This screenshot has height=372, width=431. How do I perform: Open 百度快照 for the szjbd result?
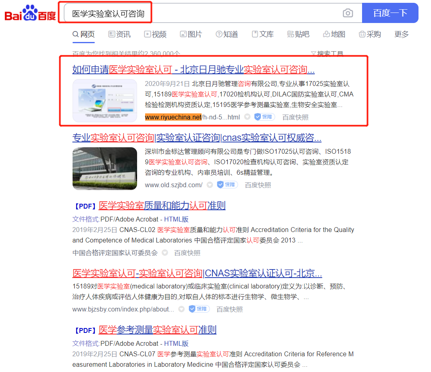pos(258,185)
